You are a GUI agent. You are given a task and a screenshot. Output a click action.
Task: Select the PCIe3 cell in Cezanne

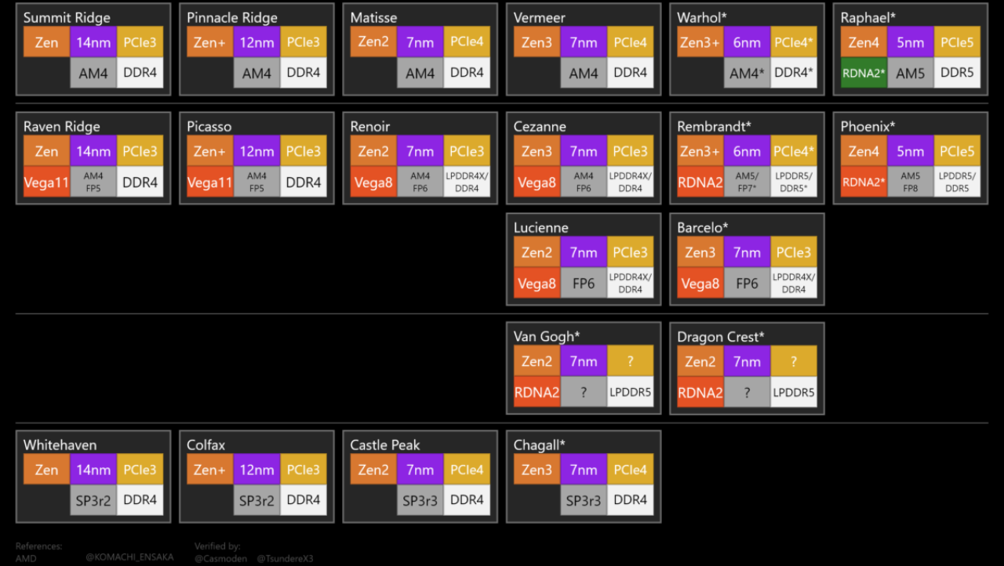coord(631,151)
